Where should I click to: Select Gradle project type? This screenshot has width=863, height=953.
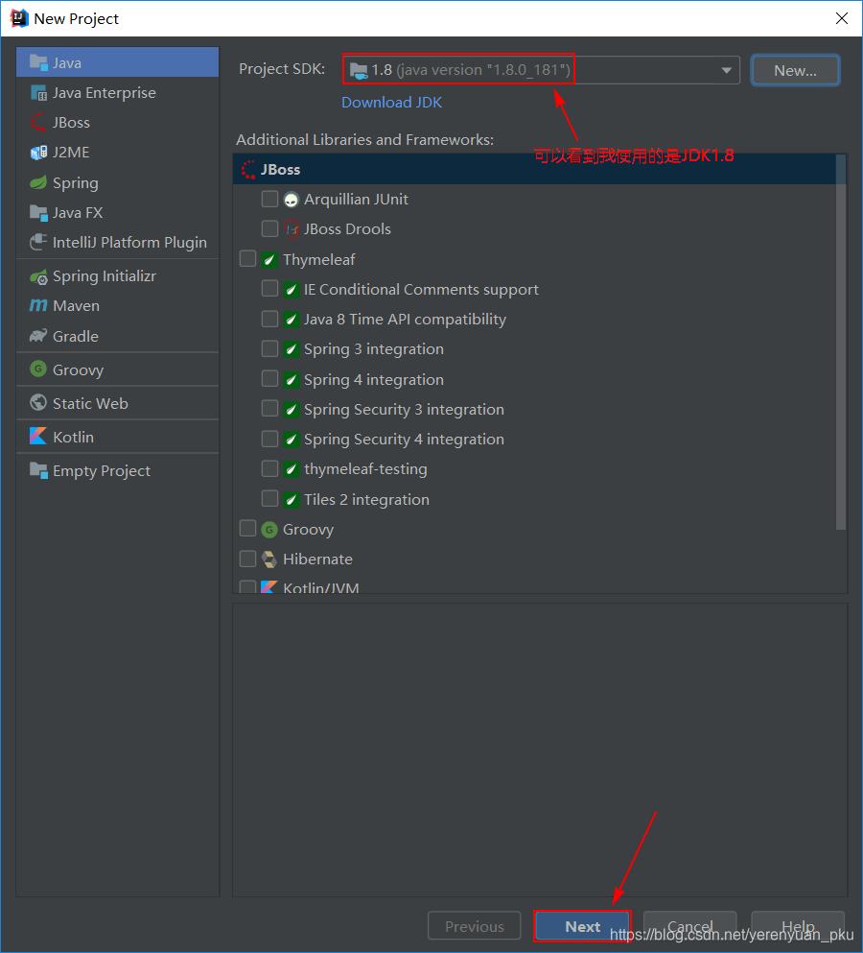[117, 336]
